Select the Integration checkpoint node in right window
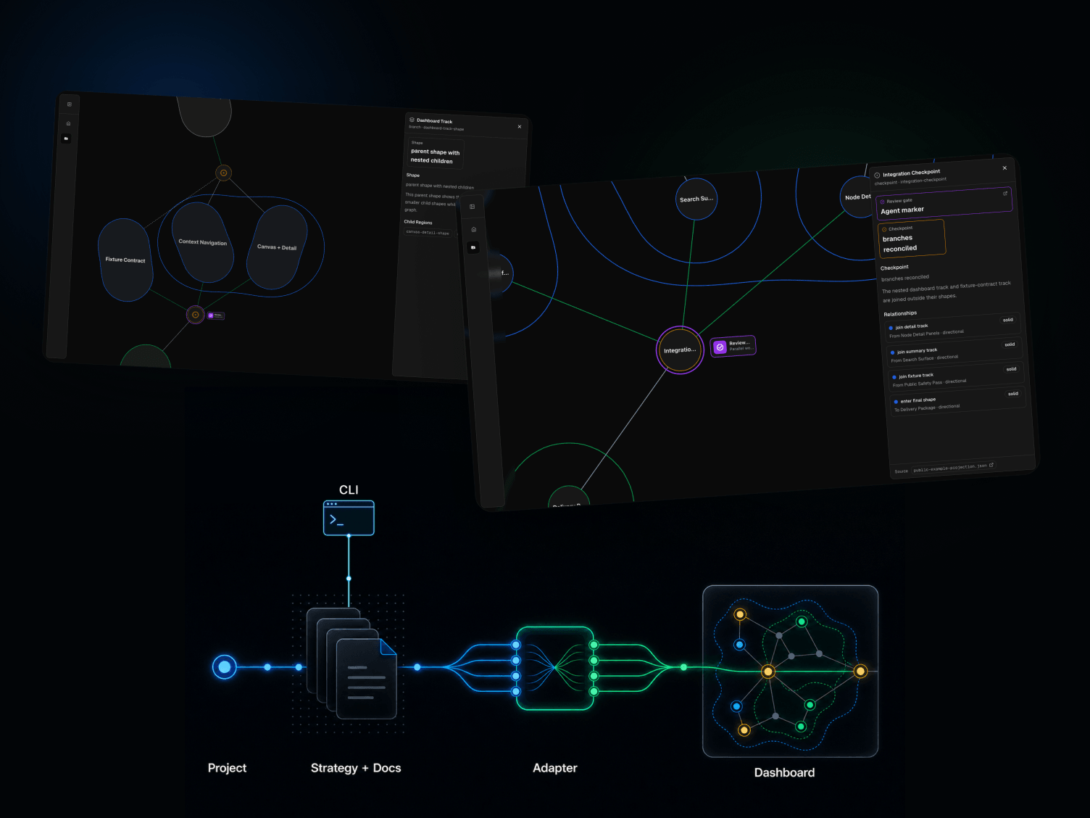The width and height of the screenshot is (1090, 818). (x=681, y=350)
